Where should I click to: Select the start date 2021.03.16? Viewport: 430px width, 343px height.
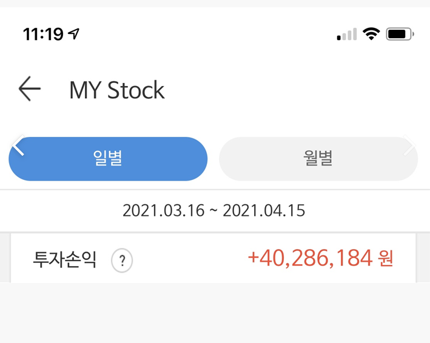(x=163, y=211)
